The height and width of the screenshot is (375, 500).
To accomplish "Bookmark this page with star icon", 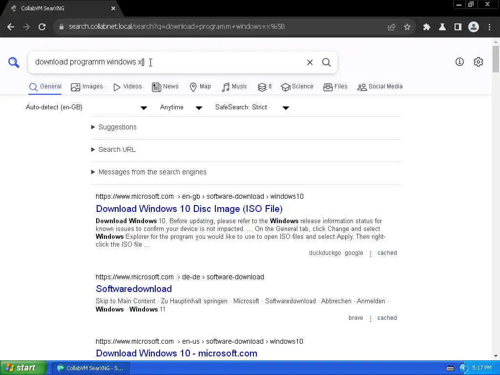I will pyautogui.click(x=407, y=27).
